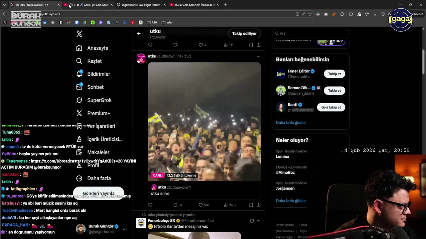
Task: Open Premium+ from the sidebar
Action: (93, 113)
